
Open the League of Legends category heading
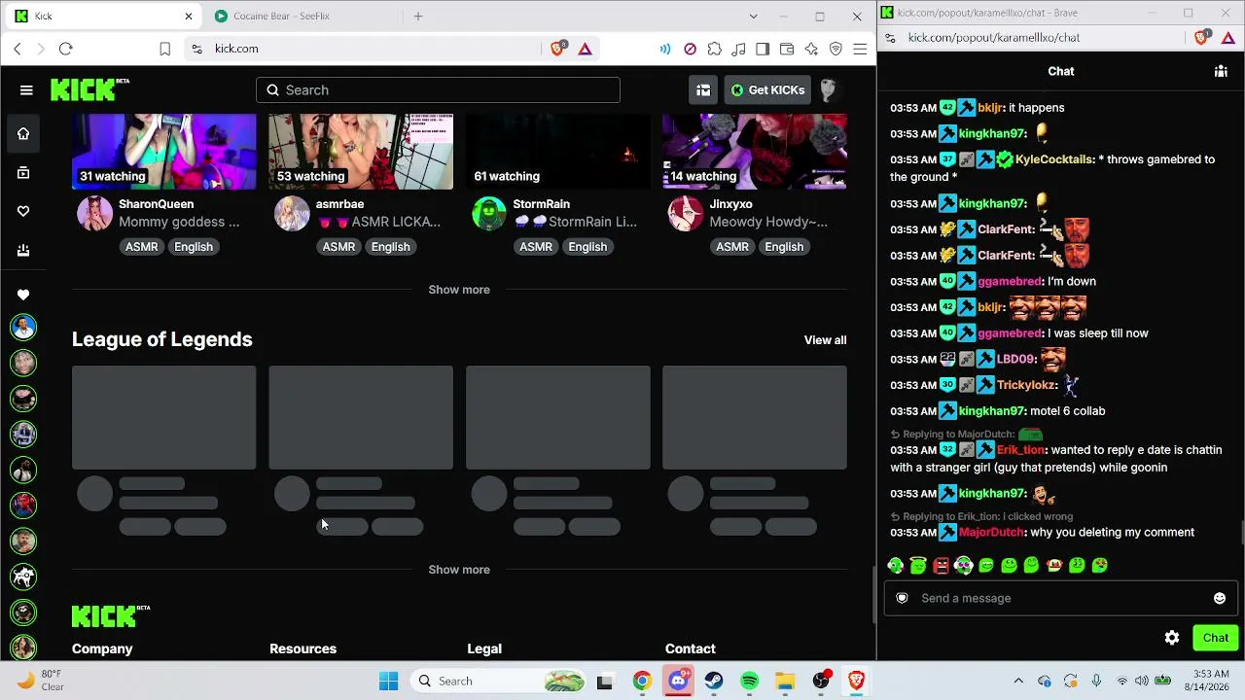pos(162,339)
